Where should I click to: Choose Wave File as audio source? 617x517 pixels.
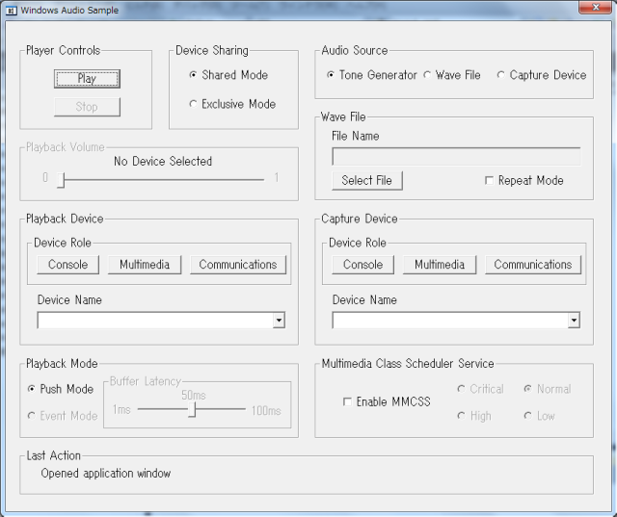coord(428,75)
